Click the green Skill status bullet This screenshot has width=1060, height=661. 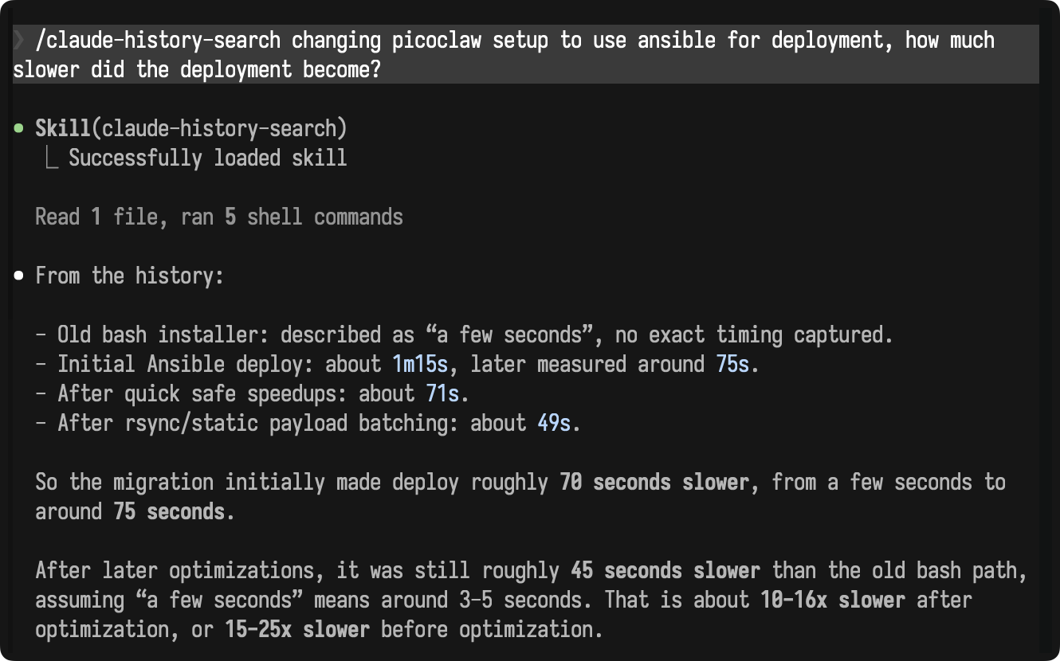(x=19, y=128)
